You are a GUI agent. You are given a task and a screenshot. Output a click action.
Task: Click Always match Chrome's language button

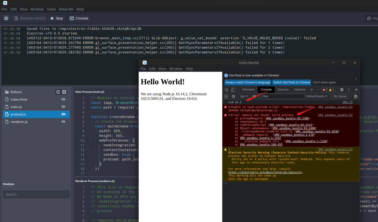tap(247, 82)
